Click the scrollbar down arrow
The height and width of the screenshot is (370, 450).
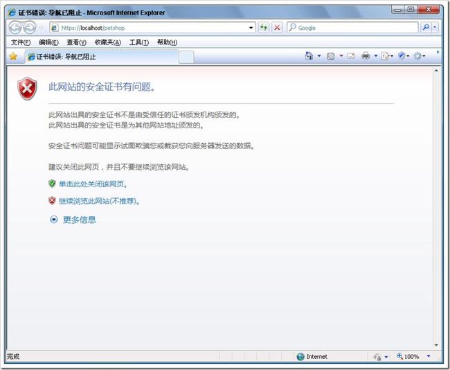(x=436, y=345)
